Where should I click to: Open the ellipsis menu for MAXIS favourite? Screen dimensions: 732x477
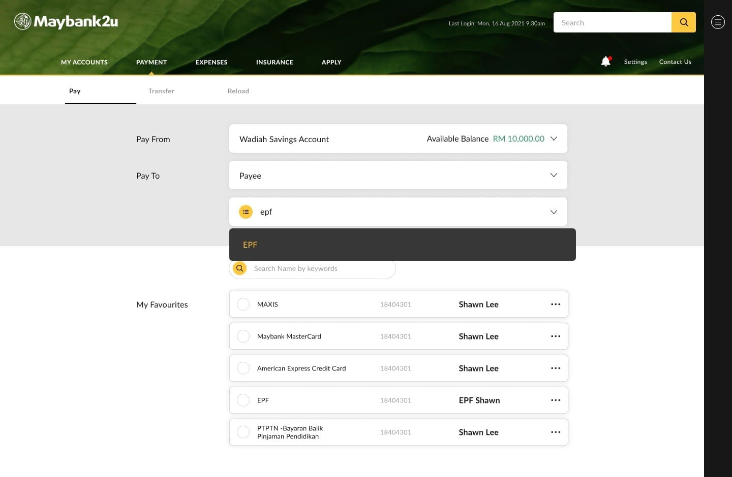(555, 304)
